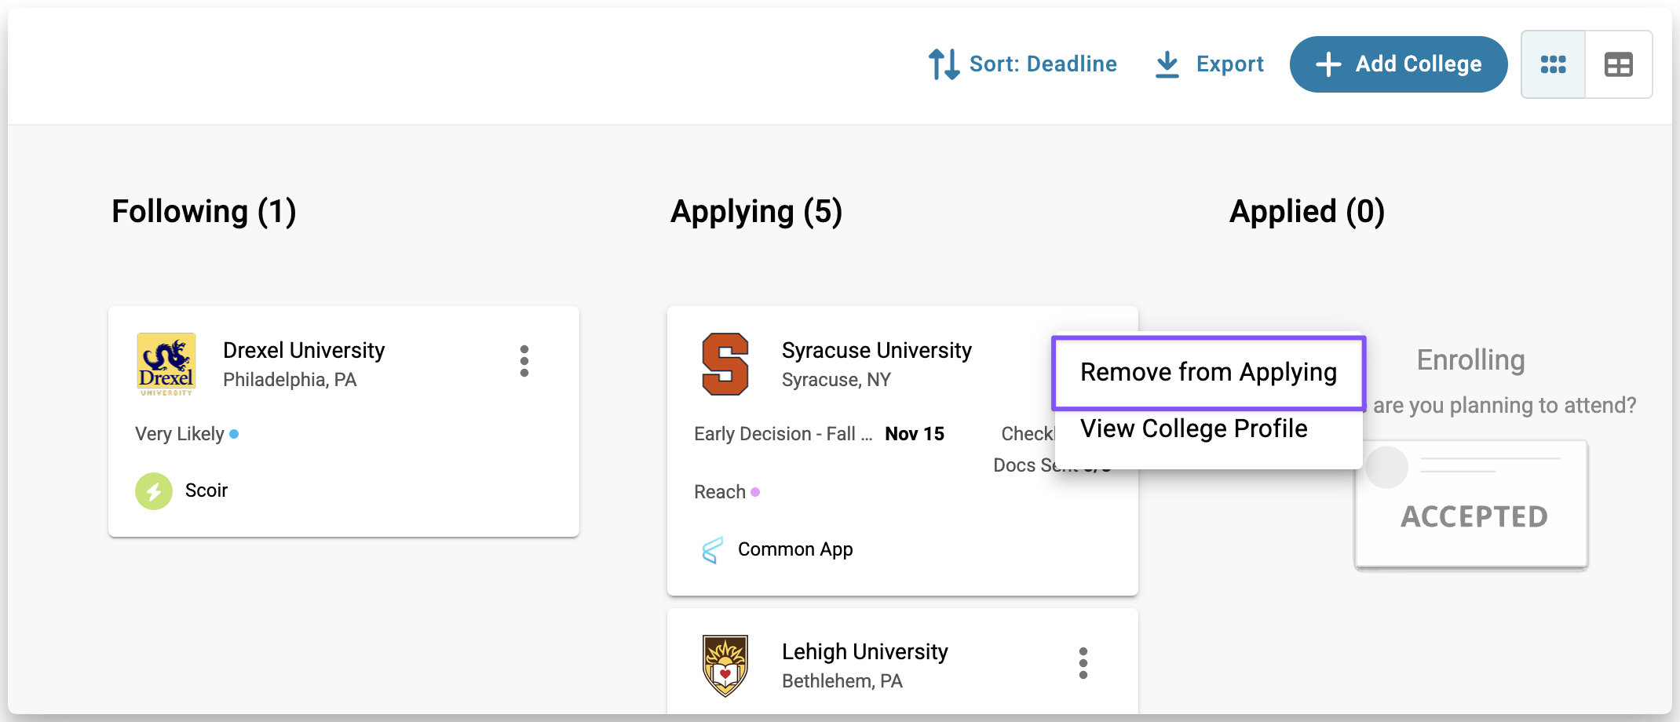The image size is (1680, 722).
Task: Click the Syracuse University S logo
Action: coord(725,364)
